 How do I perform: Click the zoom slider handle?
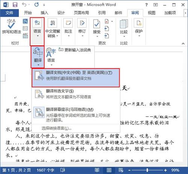click(147, 170)
